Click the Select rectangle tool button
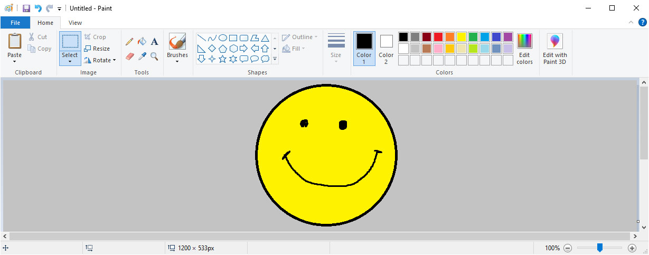The image size is (649, 255). pyautogui.click(x=70, y=42)
